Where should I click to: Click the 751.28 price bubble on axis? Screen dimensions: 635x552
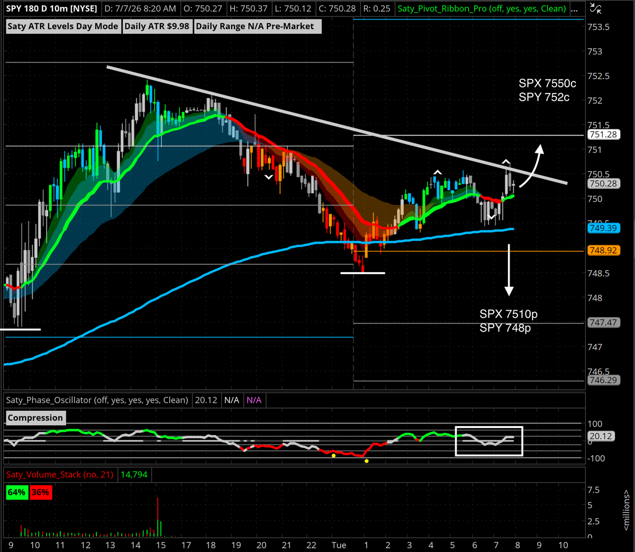603,134
